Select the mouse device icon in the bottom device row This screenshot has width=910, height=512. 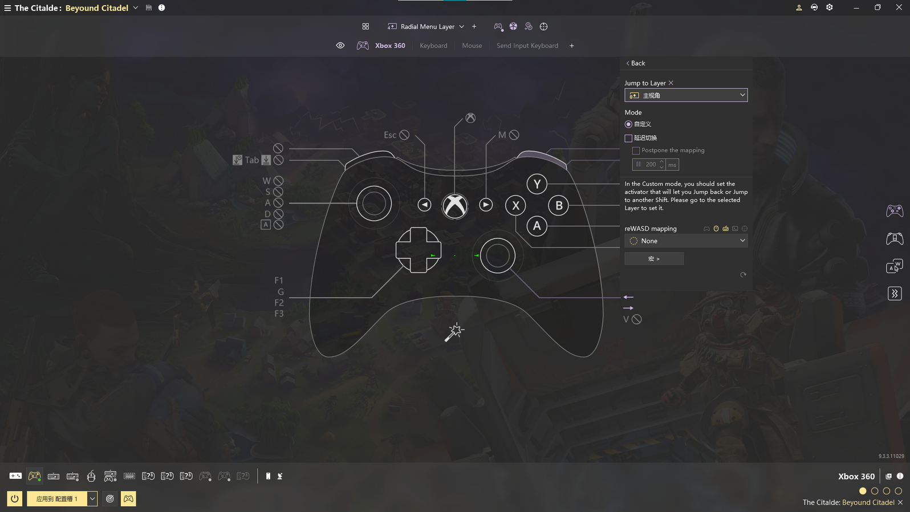click(91, 476)
